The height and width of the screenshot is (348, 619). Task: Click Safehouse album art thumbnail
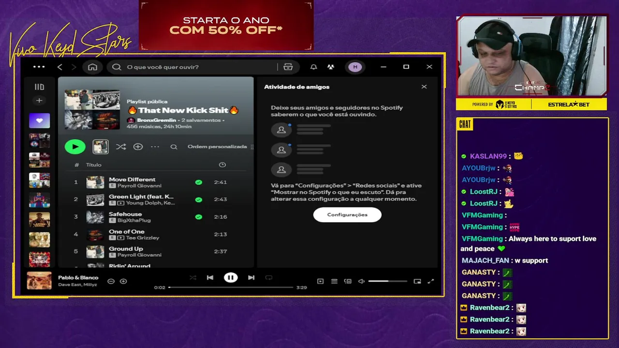coord(95,217)
